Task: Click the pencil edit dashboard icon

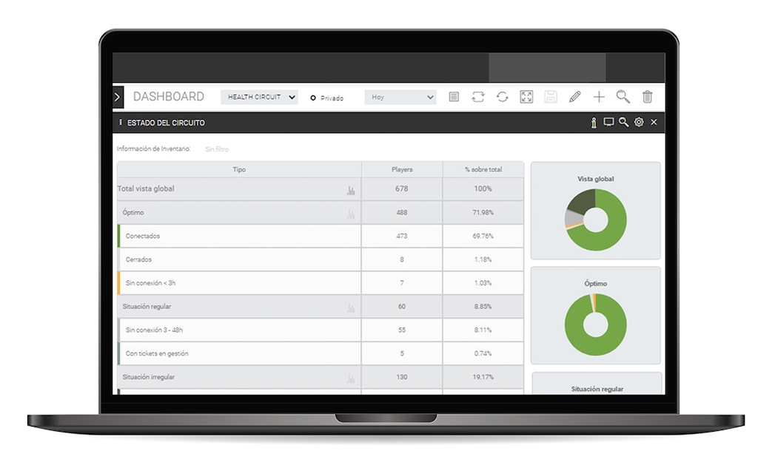Action: pyautogui.click(x=575, y=97)
